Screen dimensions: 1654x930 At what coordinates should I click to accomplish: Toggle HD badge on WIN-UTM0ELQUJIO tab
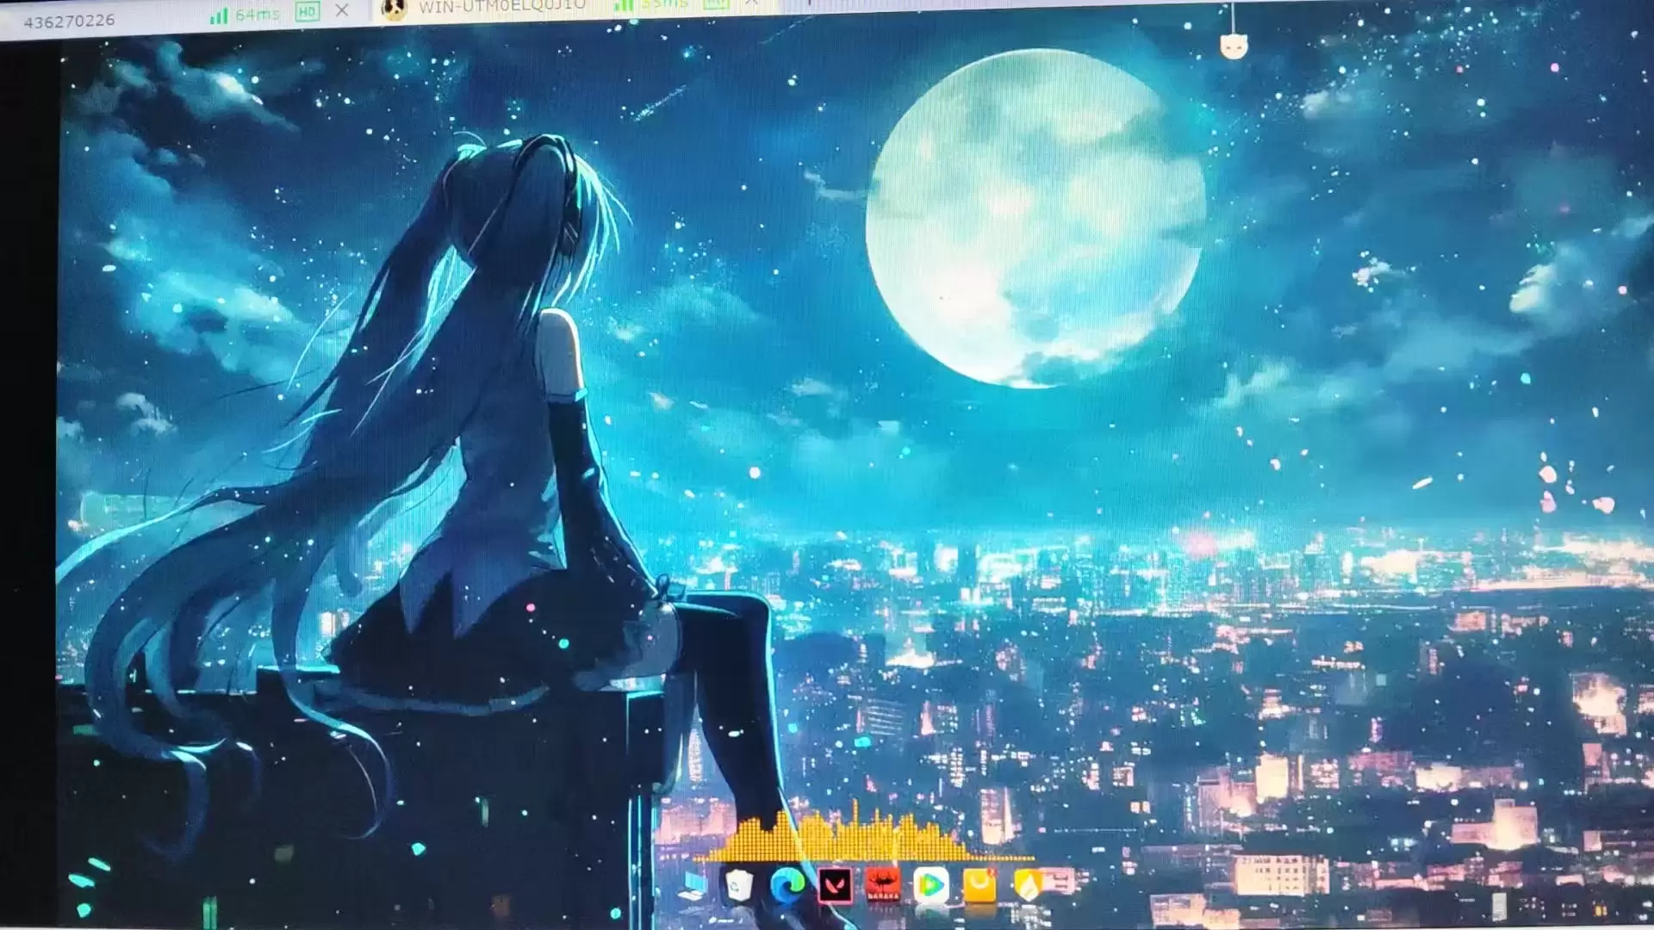point(716,4)
